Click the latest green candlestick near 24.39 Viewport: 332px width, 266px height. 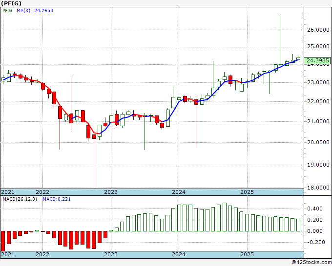(298, 58)
